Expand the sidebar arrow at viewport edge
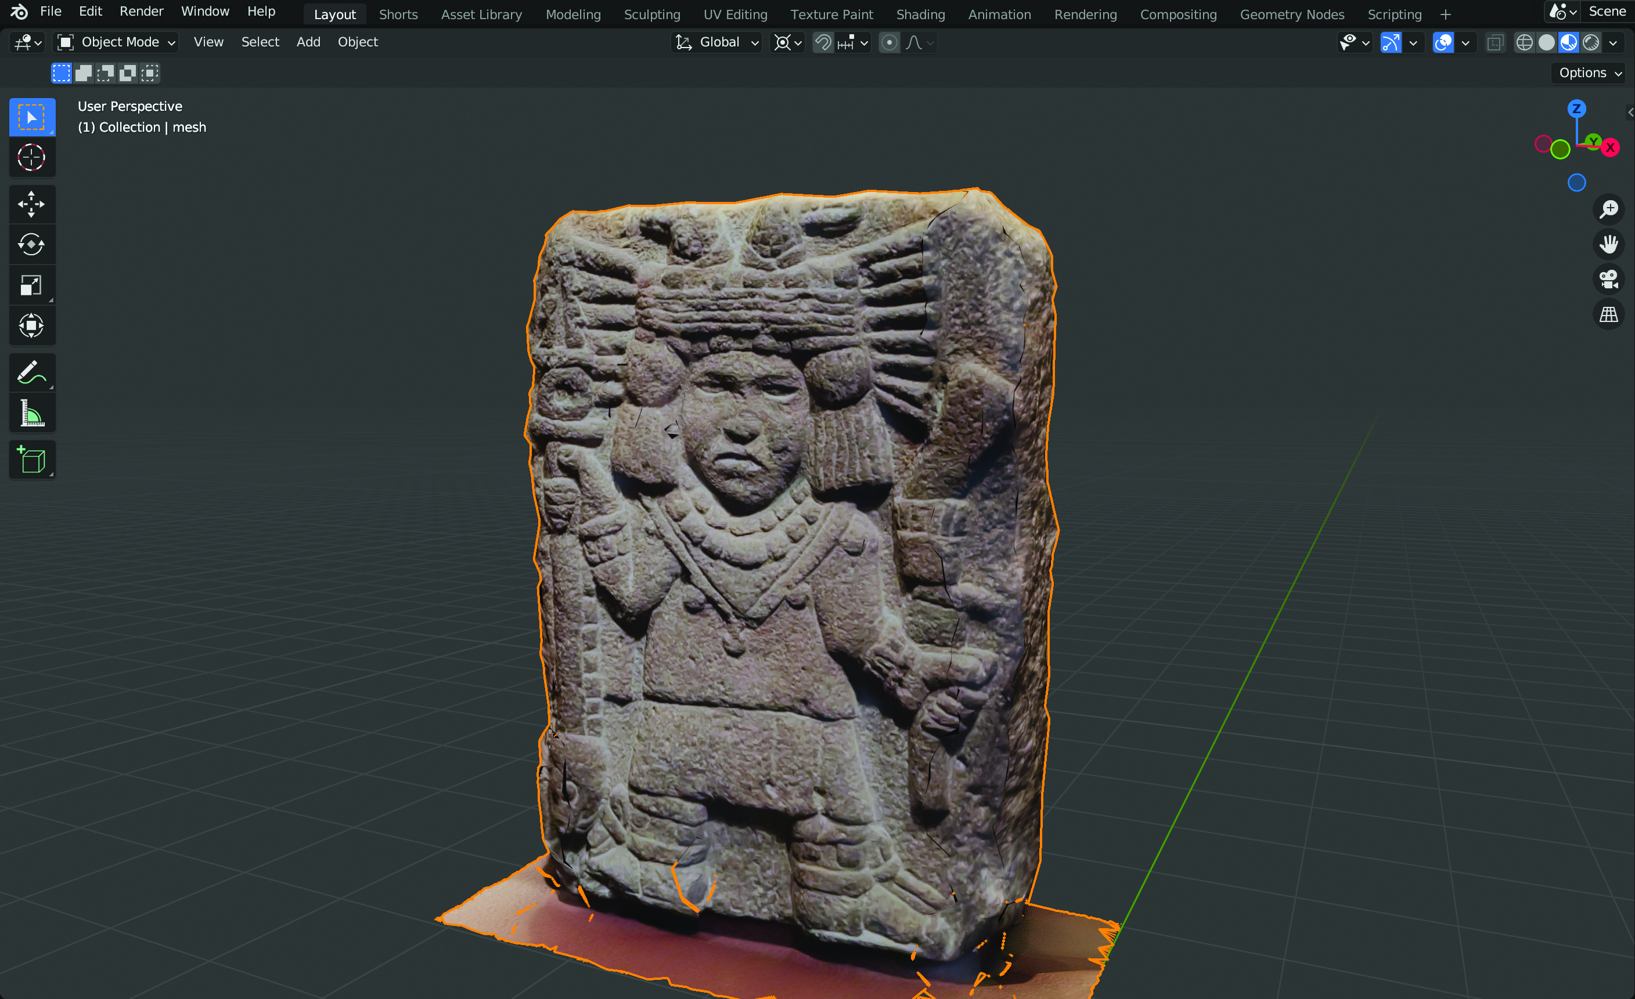Screen dimensions: 1635x999 pos(1630,112)
